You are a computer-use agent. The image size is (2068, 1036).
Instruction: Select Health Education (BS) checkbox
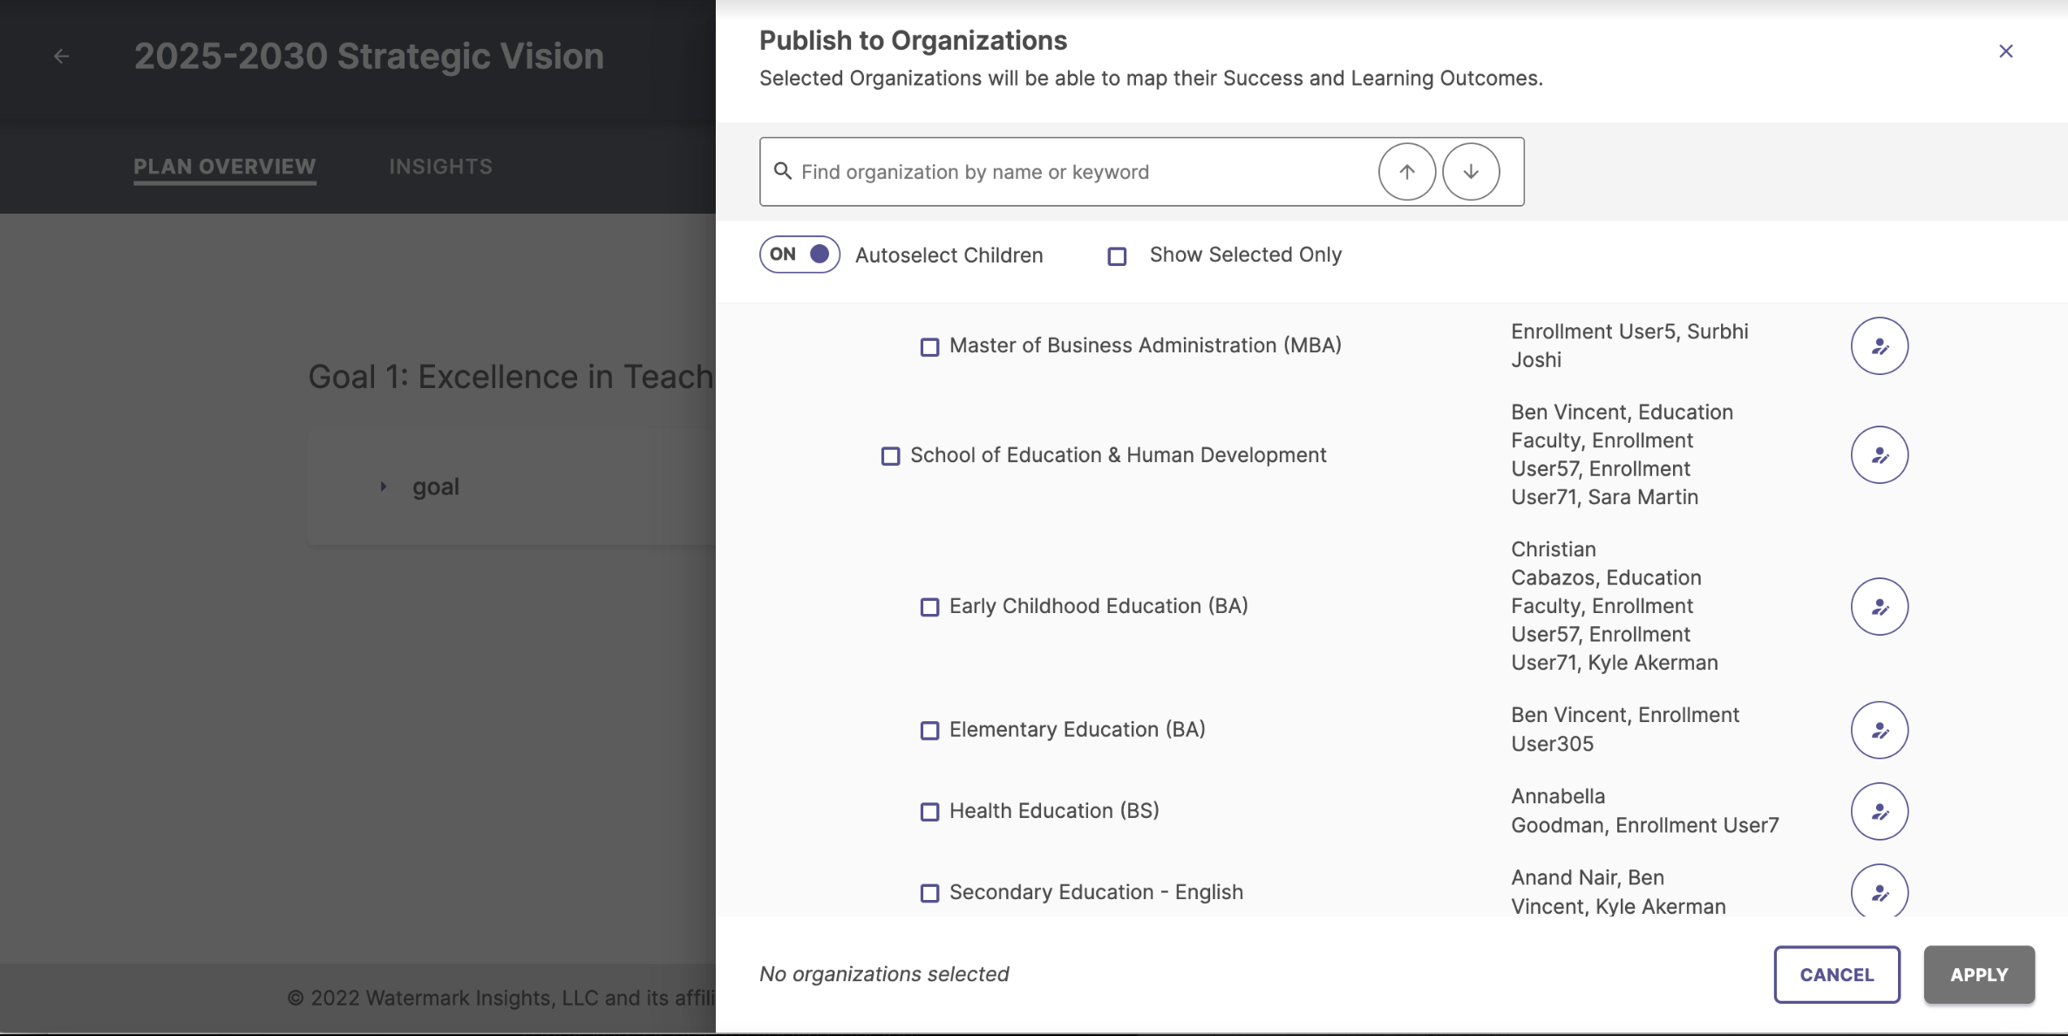pyautogui.click(x=930, y=812)
